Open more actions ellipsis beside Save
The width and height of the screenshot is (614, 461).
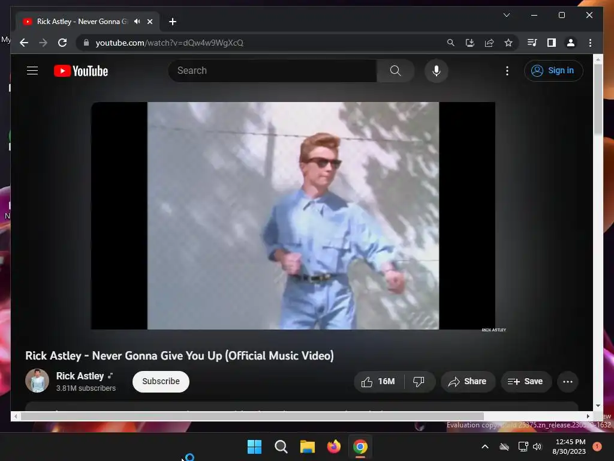tap(568, 381)
